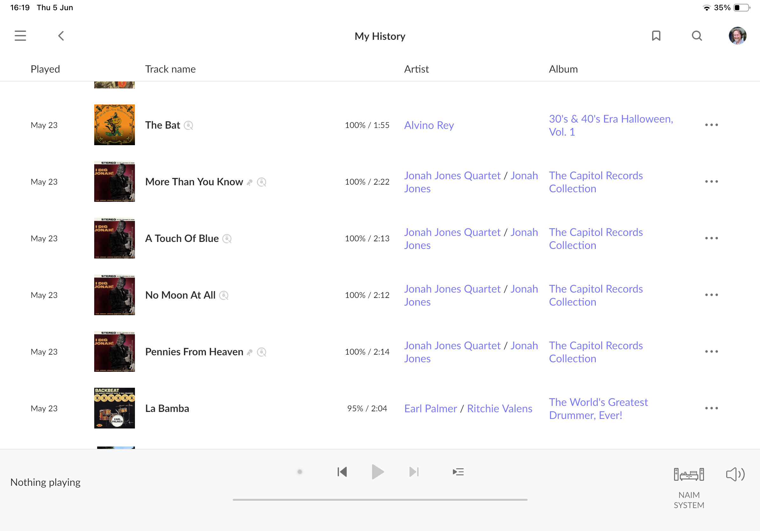Go back with the left chevron

click(61, 36)
